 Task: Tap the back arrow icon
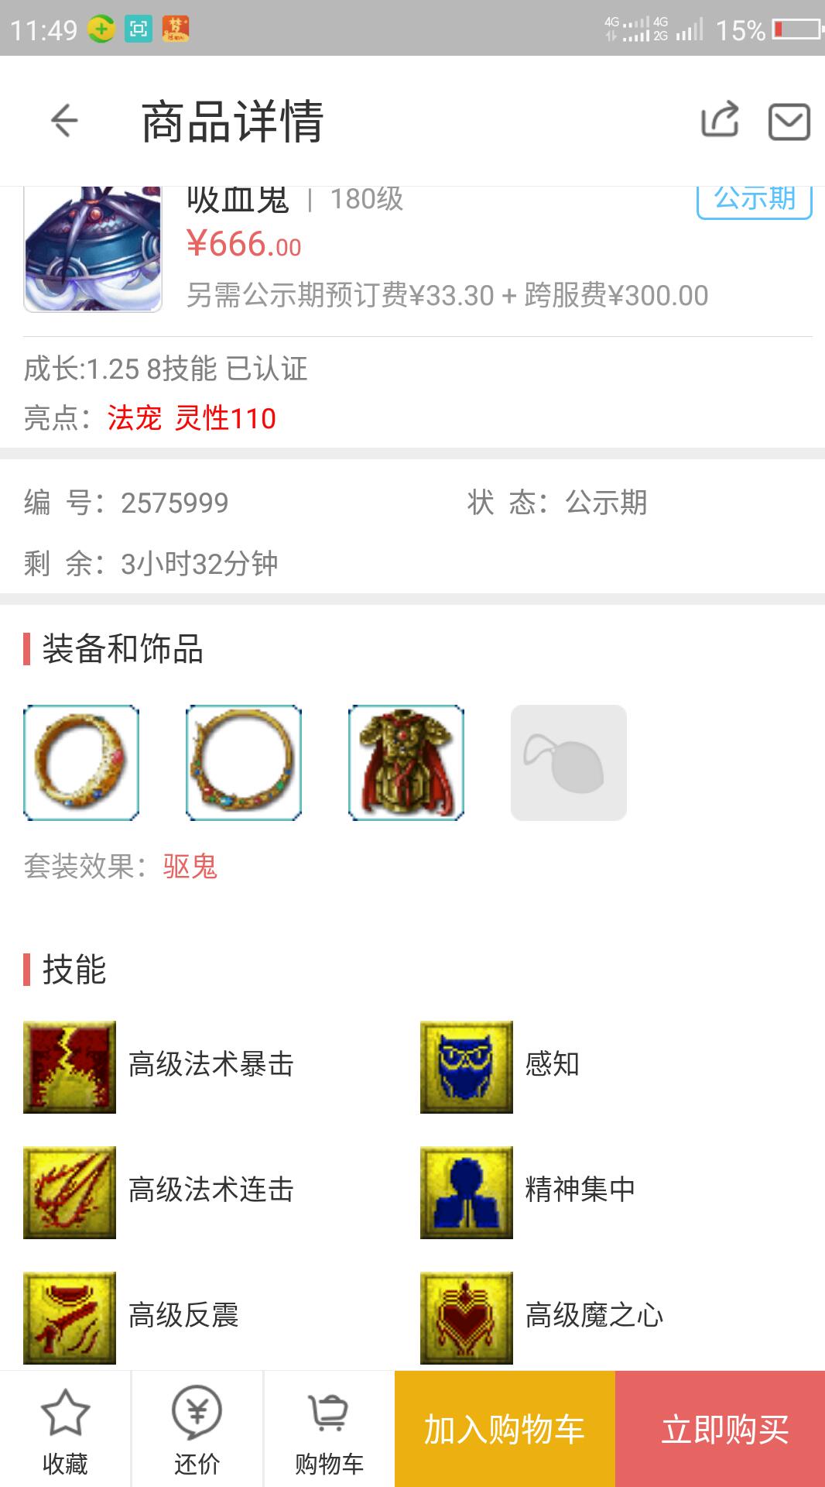64,121
